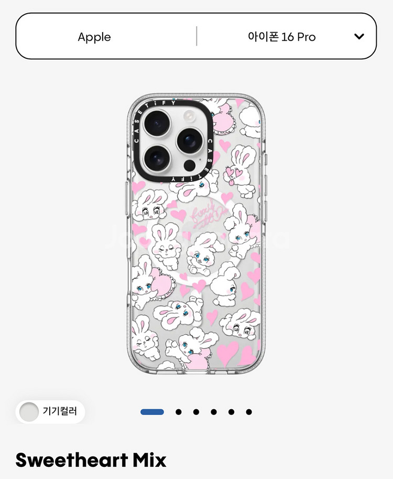Image resolution: width=393 pixels, height=479 pixels.
Task: Go to the third carousel dot
Action: pos(196,412)
